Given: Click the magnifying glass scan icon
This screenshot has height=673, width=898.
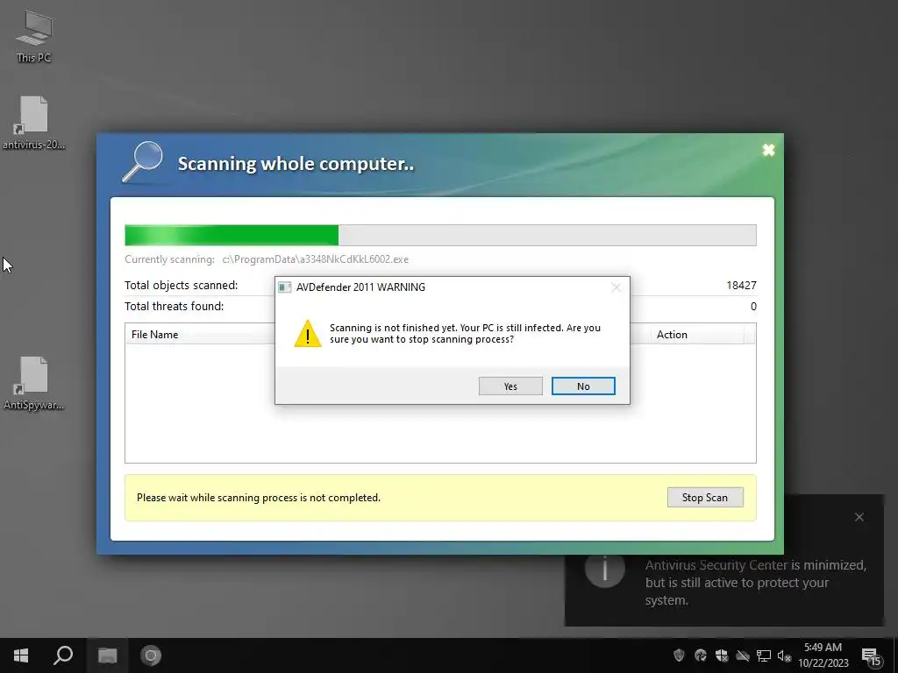Looking at the screenshot, I should point(143,162).
